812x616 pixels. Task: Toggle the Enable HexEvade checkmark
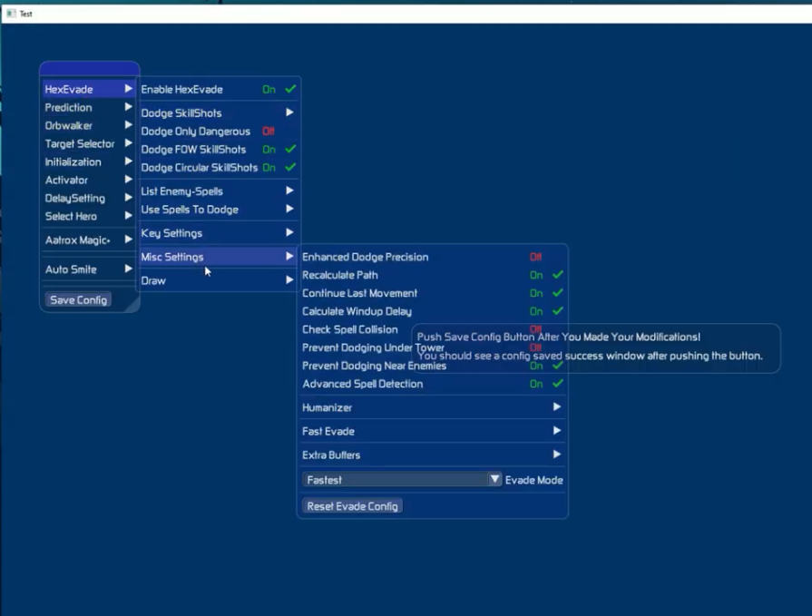pos(290,90)
